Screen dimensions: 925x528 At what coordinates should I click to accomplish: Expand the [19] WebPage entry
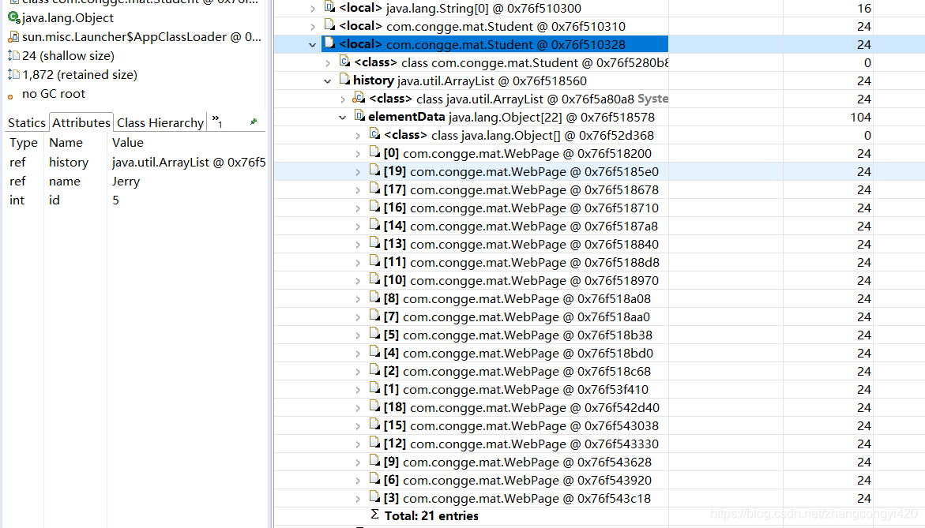tap(358, 171)
